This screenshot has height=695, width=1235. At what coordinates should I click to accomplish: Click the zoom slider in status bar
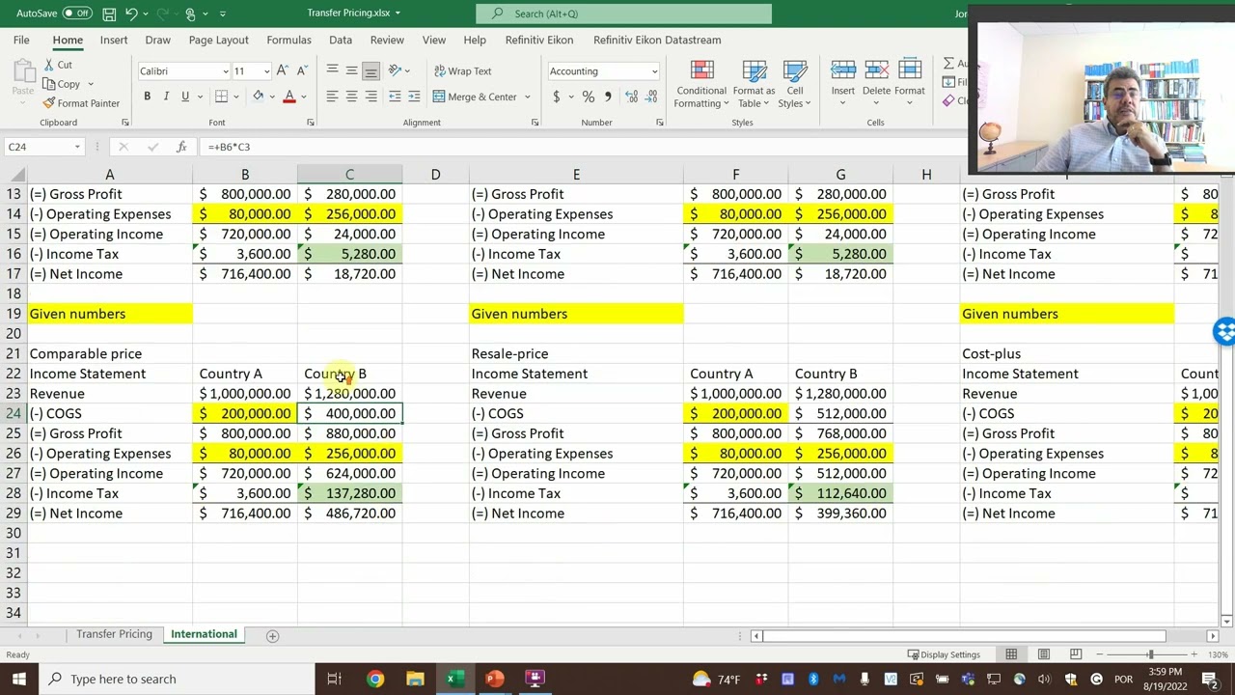click(x=1149, y=654)
